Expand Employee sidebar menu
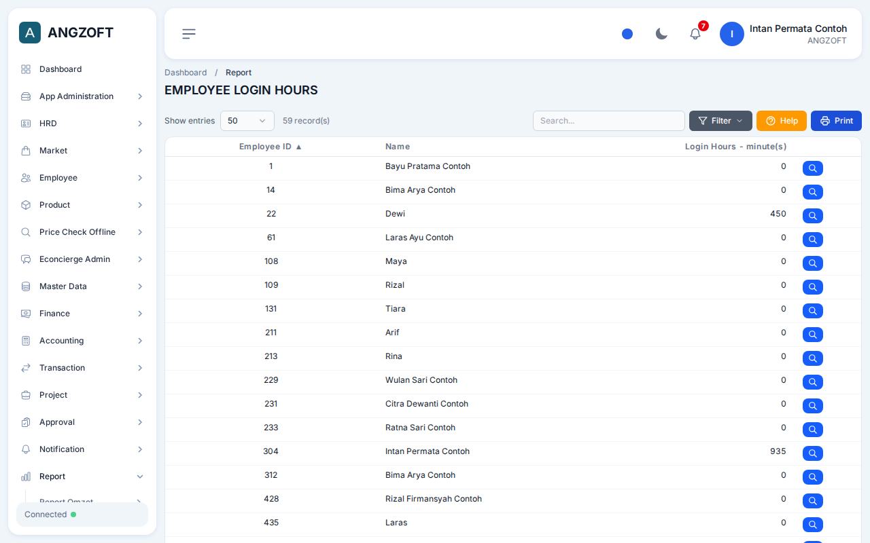Image resolution: width=870 pixels, height=543 pixels. [x=82, y=178]
